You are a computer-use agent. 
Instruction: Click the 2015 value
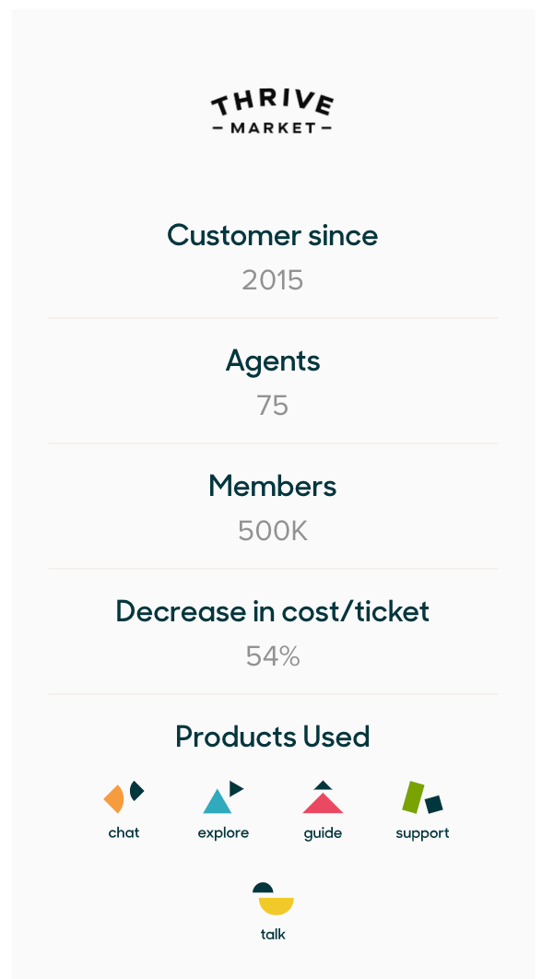coord(272,280)
